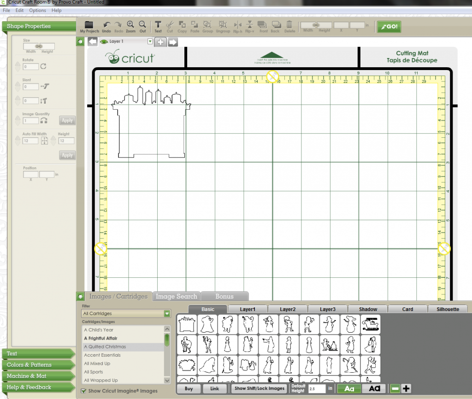Select the Shadow image tab

[368, 309]
